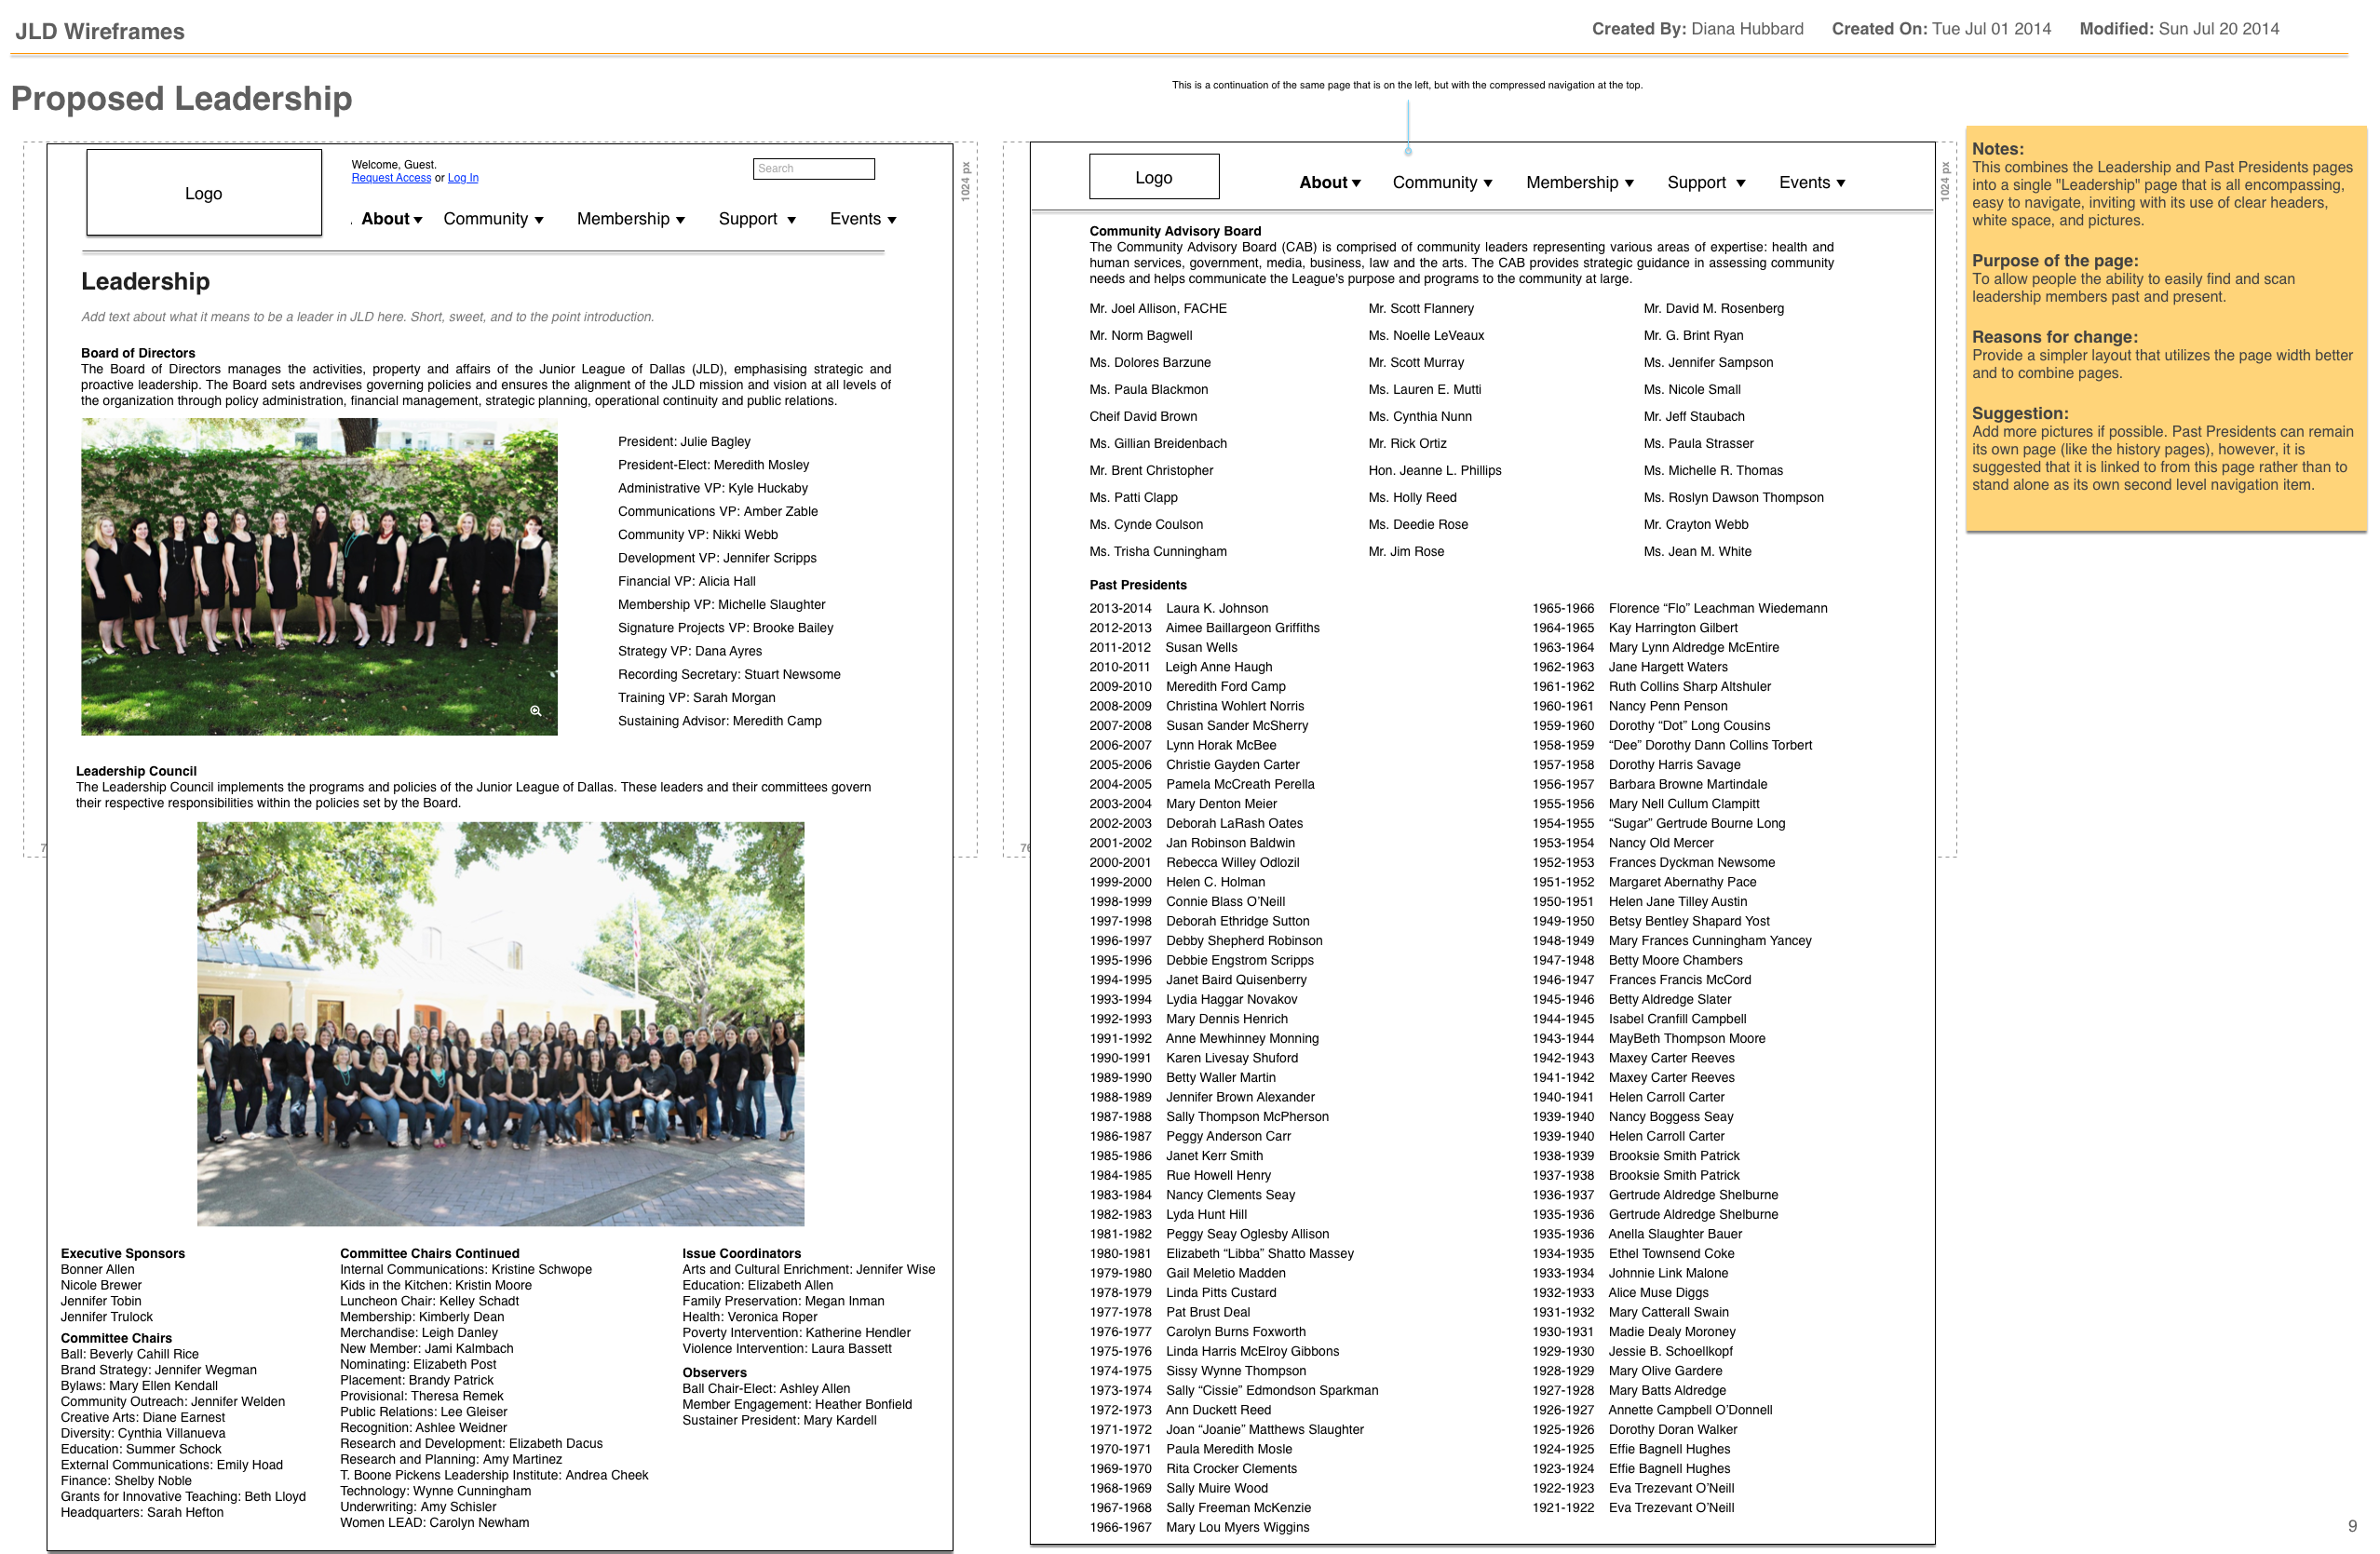Screen dimensions: 2380x1554
Task: Select 1966-1967 Mary Lou Myers Wiggins row
Action: point(1199,1527)
